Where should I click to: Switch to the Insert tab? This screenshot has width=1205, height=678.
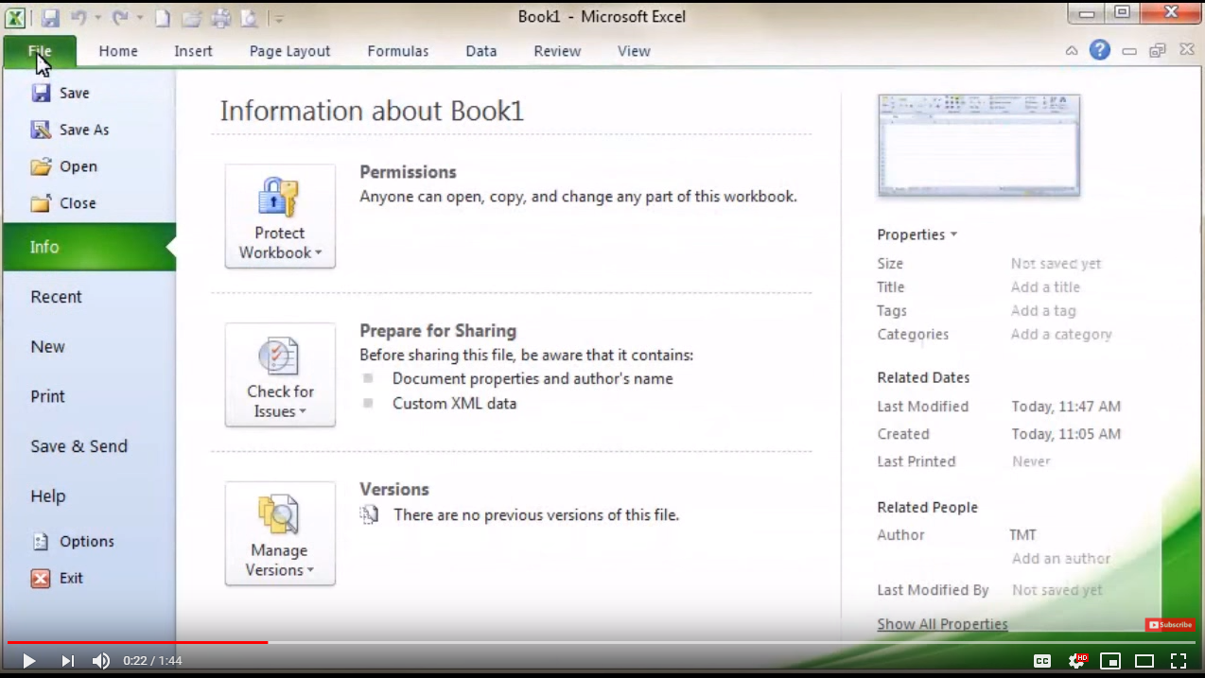tap(193, 51)
